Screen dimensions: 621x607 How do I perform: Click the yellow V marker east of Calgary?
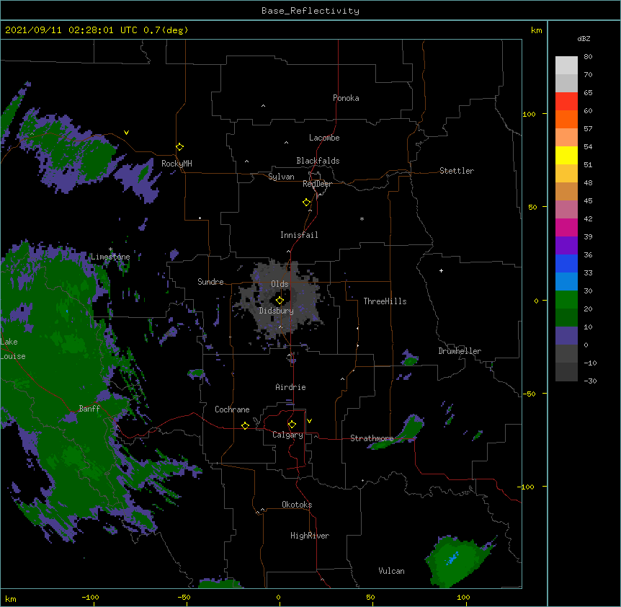click(309, 421)
